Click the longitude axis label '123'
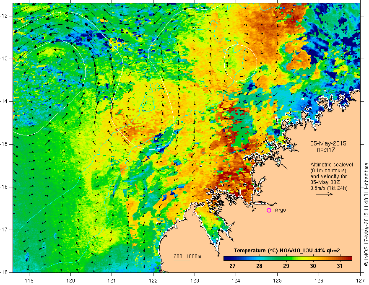 [x=195, y=280]
